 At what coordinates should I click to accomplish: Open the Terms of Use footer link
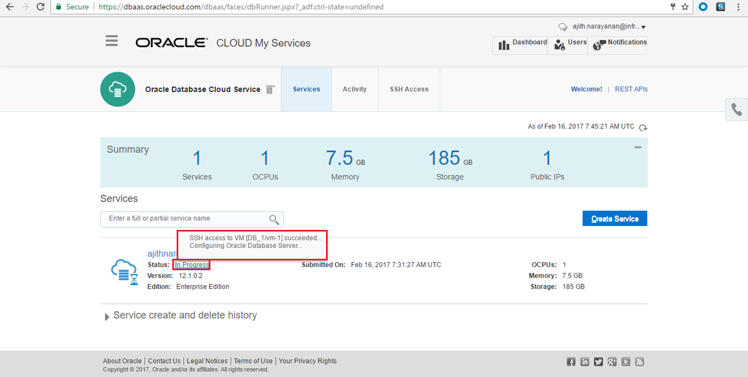[x=253, y=361]
